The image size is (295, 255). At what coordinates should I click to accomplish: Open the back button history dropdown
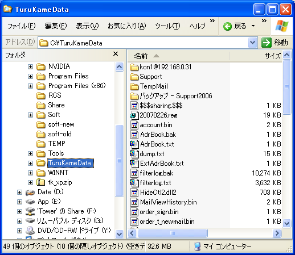(253, 26)
